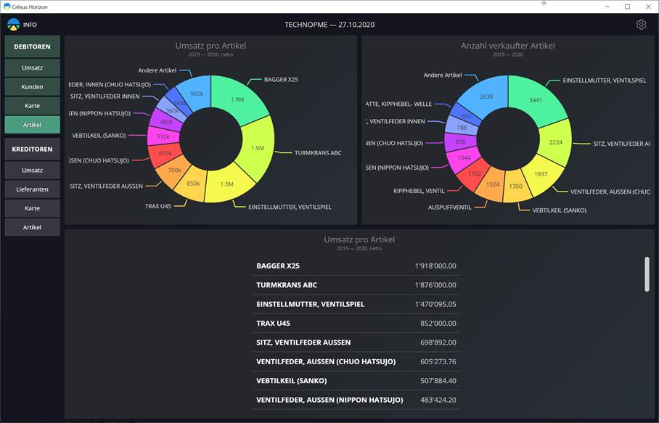Open Karte under KREDITOREN
This screenshot has width=659, height=423.
(x=33, y=208)
